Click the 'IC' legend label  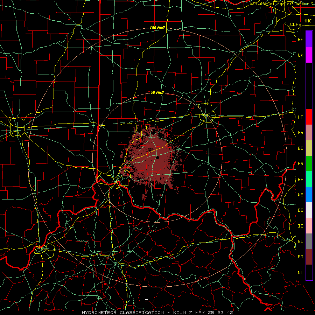click(301, 226)
